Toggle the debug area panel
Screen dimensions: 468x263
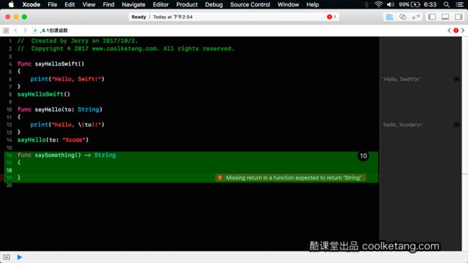tap(445, 17)
